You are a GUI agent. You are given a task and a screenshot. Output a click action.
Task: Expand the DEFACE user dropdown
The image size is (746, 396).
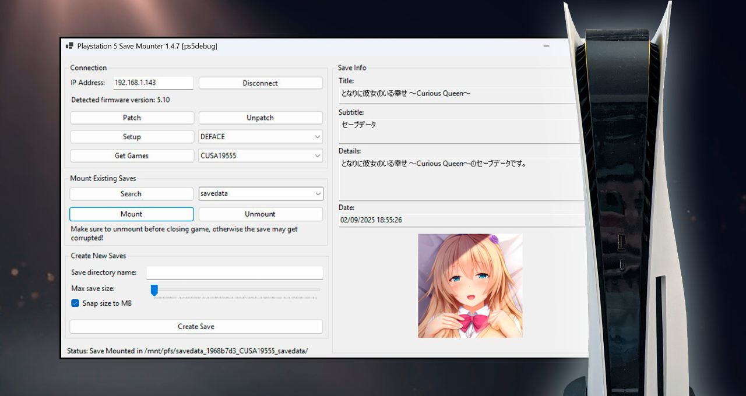(317, 137)
